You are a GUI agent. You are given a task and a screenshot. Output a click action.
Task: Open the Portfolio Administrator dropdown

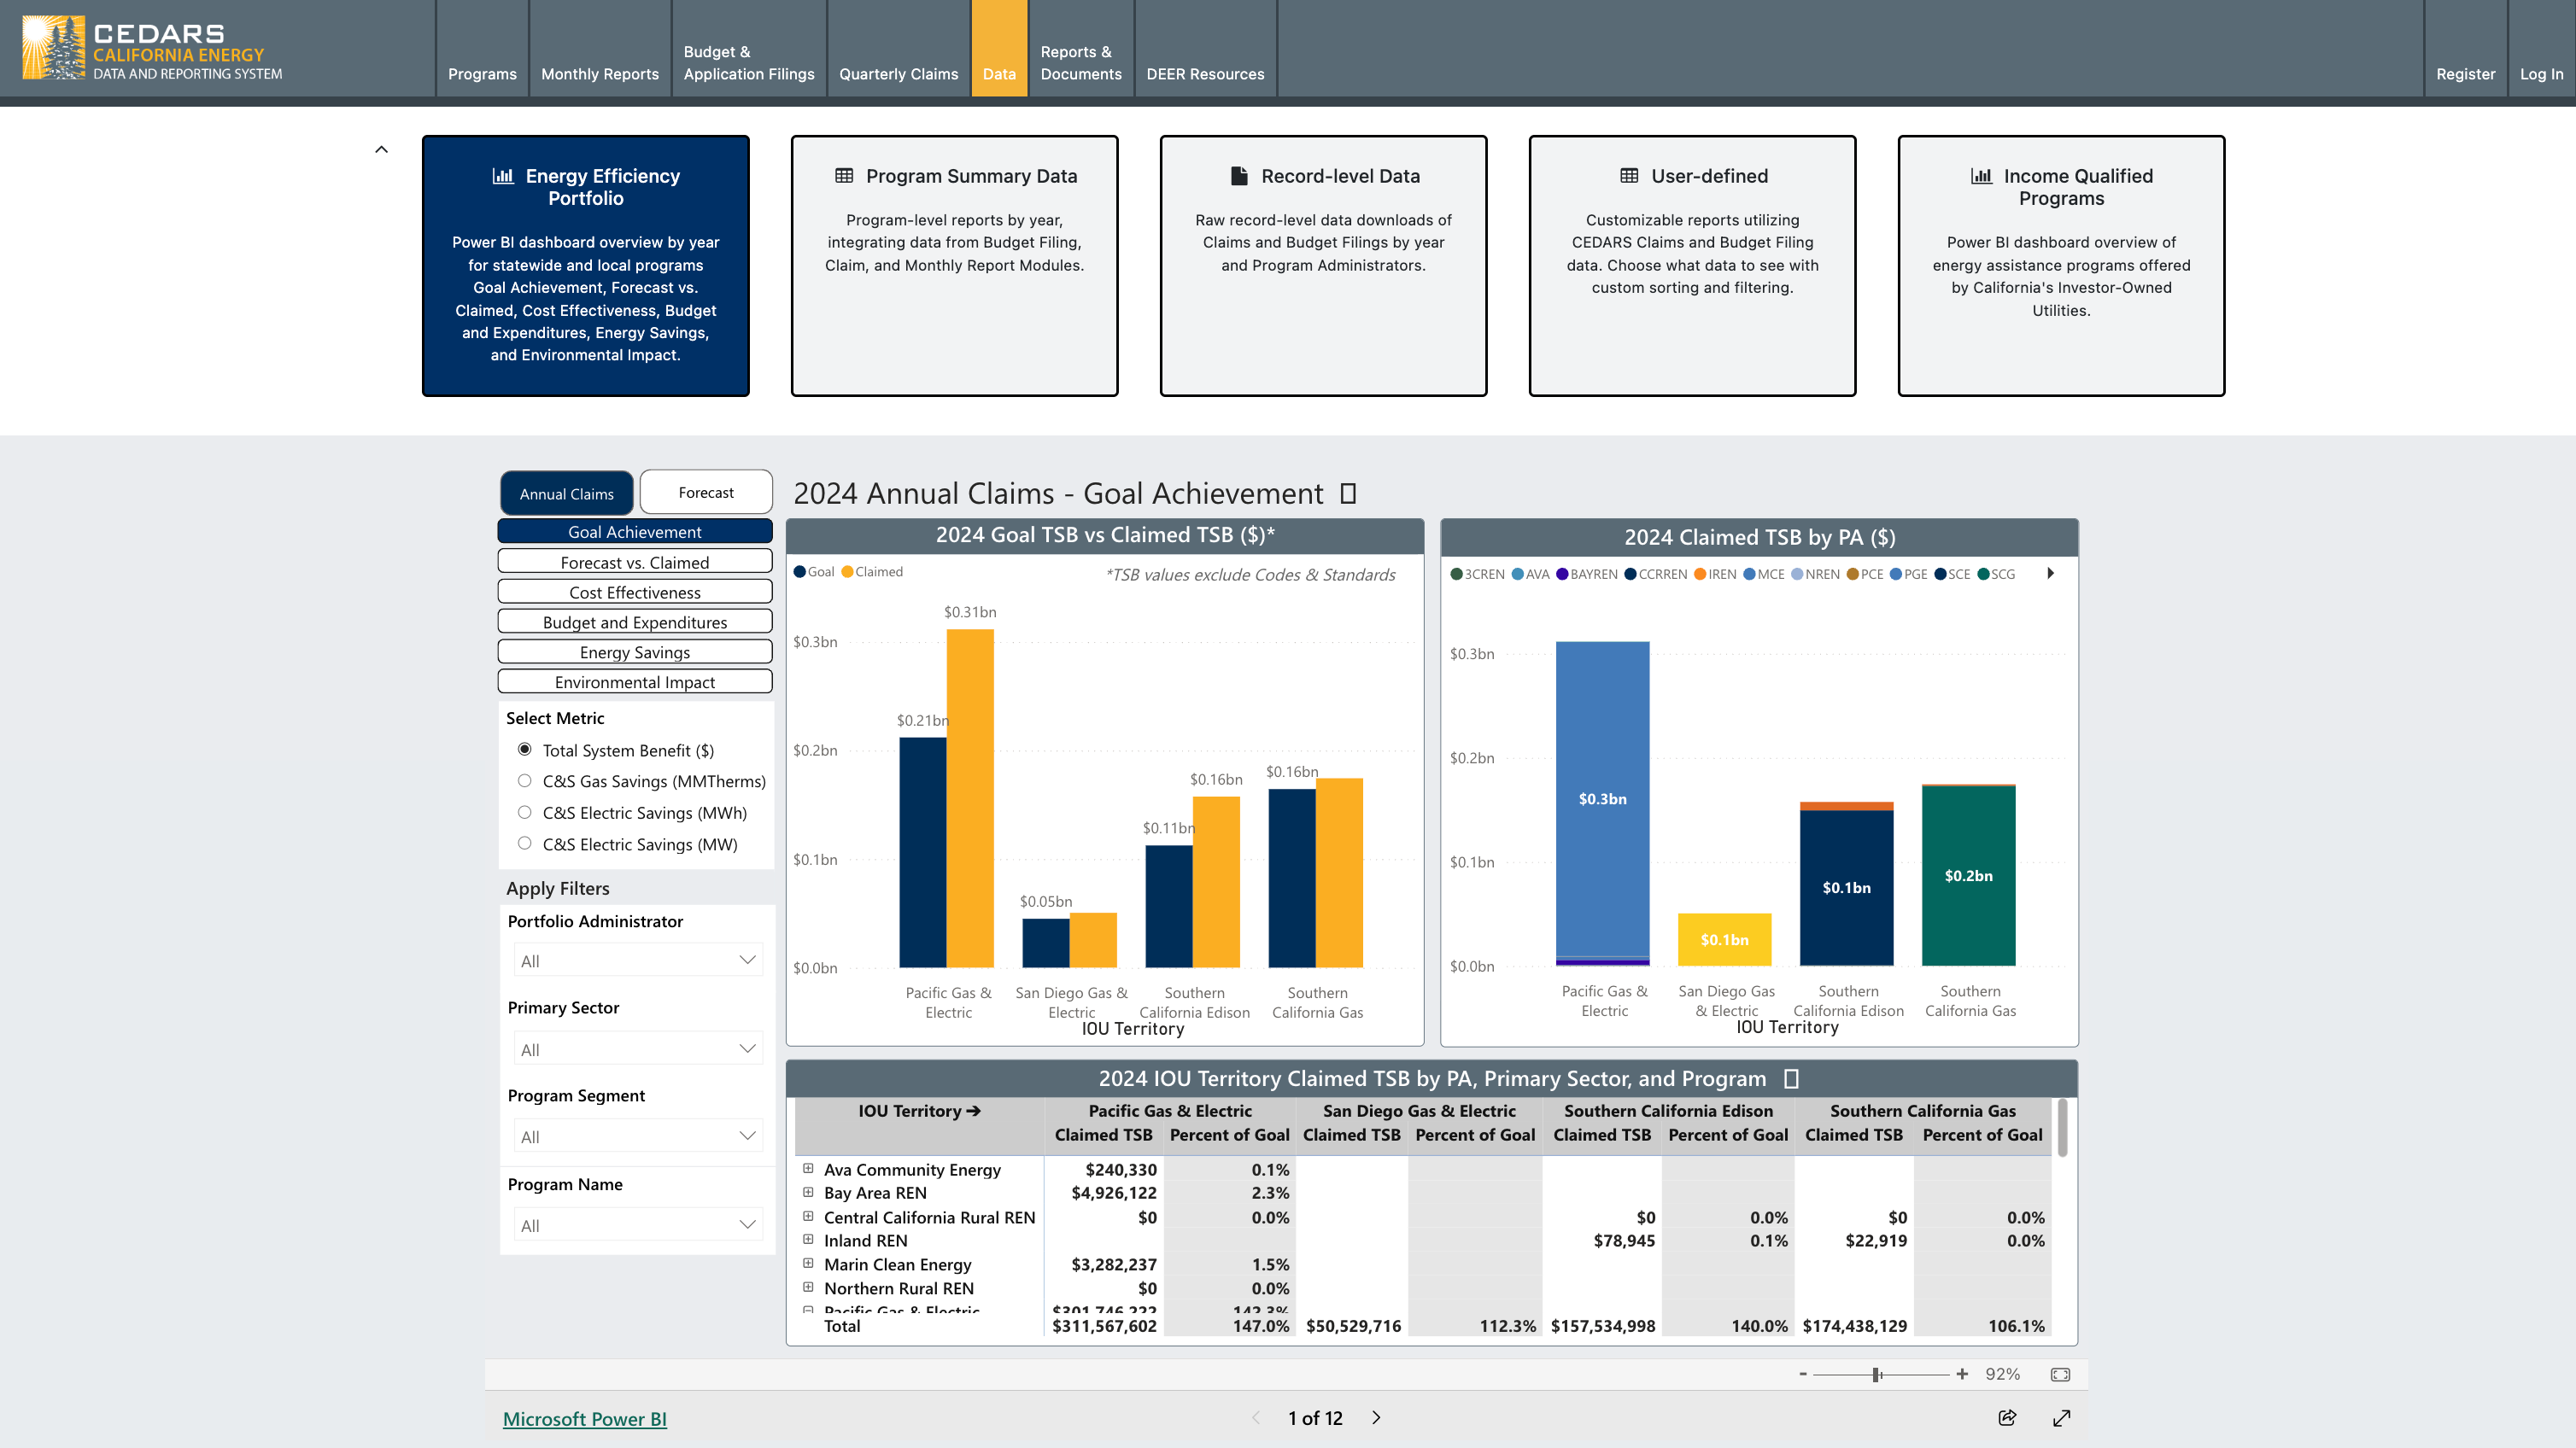637,960
